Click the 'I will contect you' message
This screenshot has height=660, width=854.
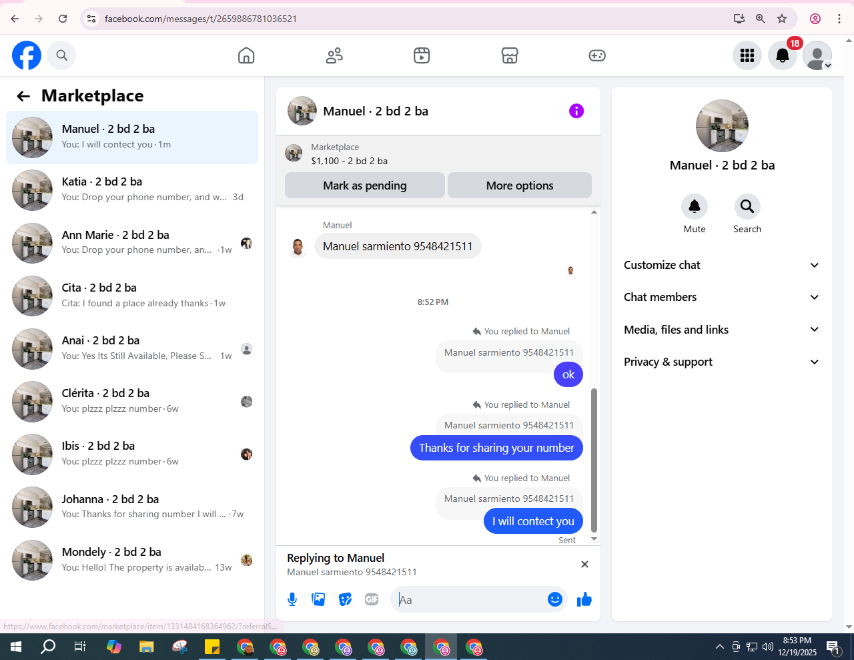click(533, 521)
